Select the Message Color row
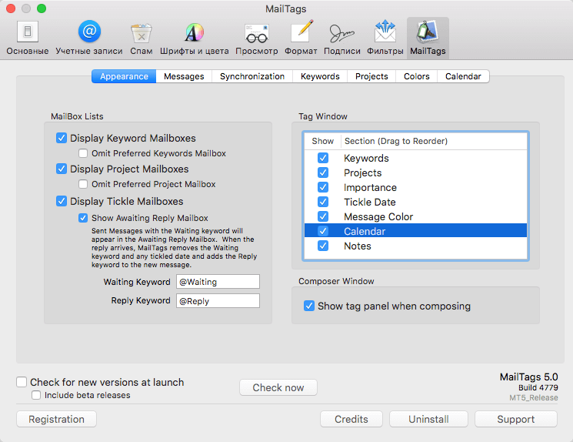The width and height of the screenshot is (573, 442). point(415,216)
